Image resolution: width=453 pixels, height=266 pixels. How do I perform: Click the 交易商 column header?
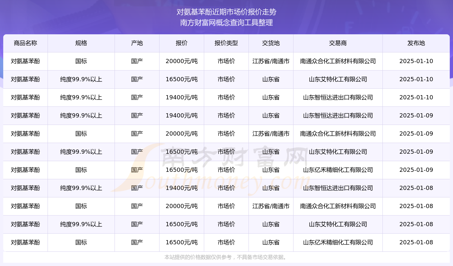point(338,43)
